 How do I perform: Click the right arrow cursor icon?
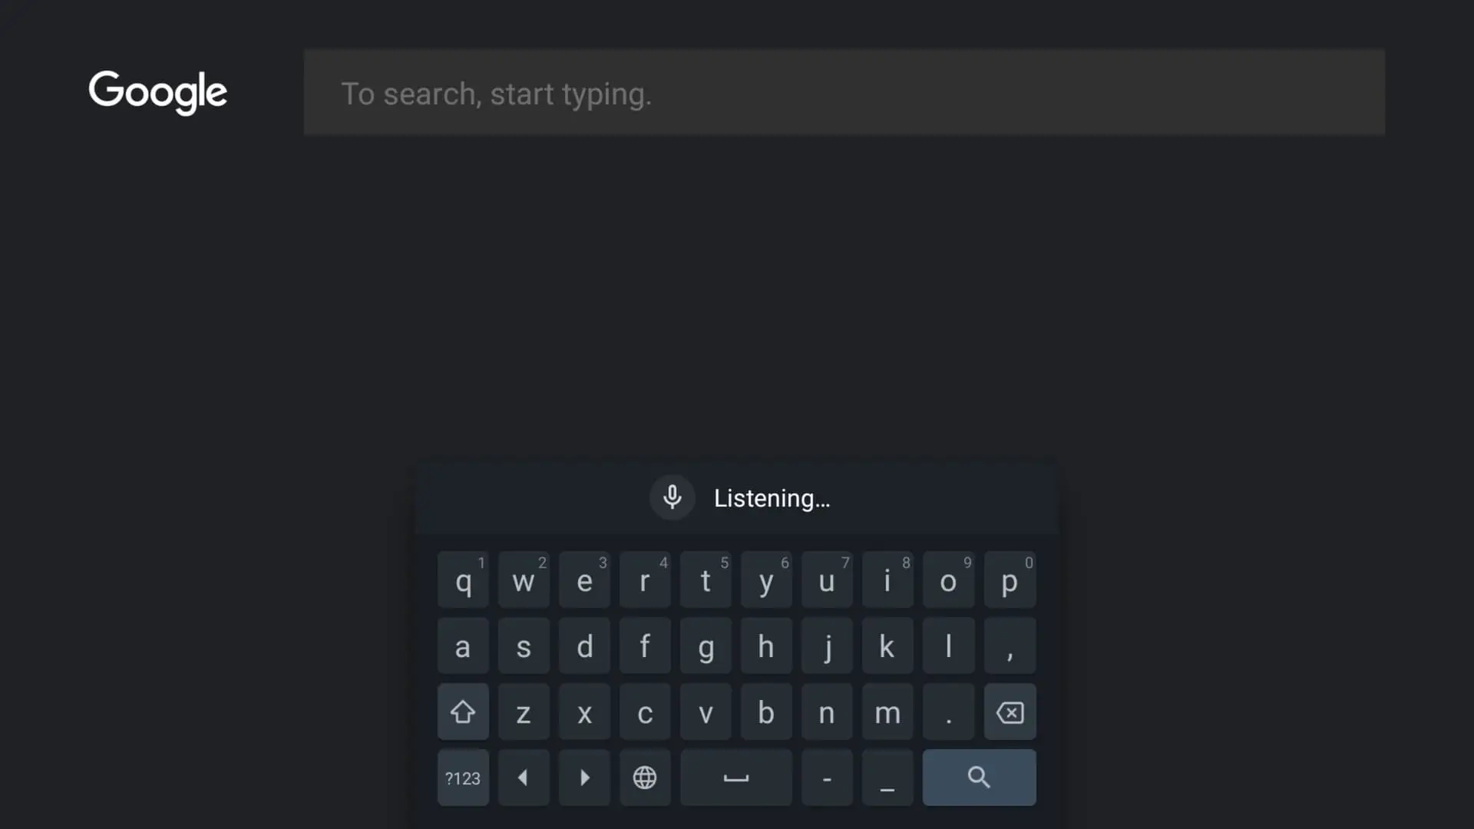tap(584, 778)
